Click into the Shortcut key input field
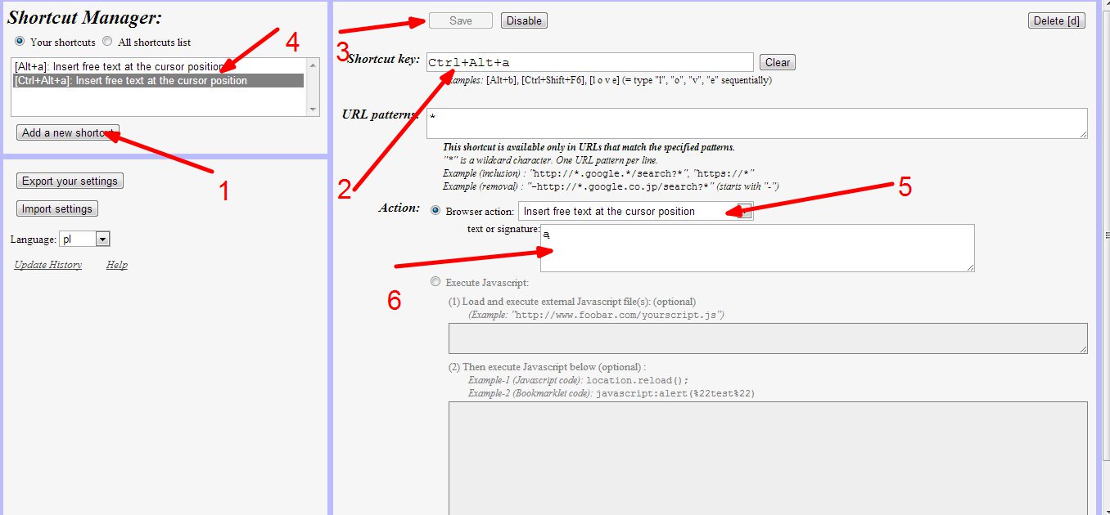This screenshot has width=1110, height=515. coord(589,62)
